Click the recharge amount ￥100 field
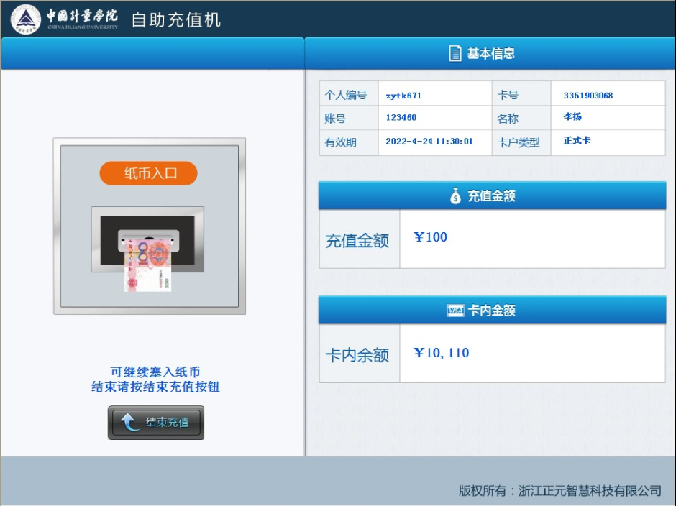 click(531, 239)
